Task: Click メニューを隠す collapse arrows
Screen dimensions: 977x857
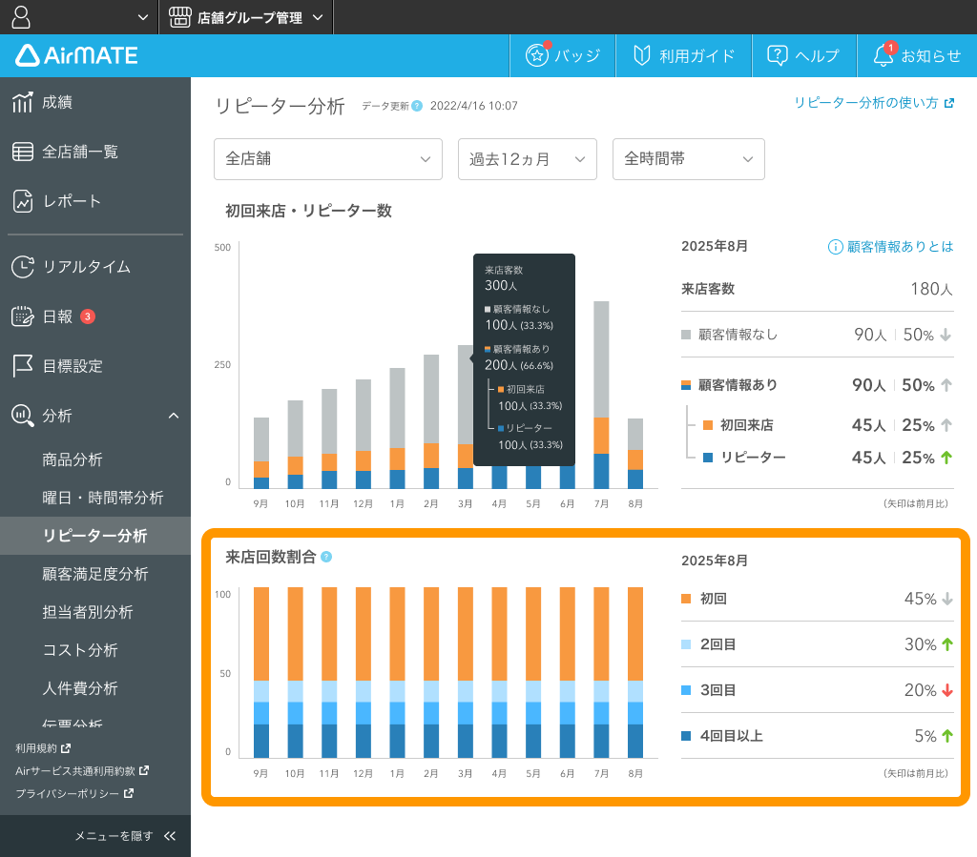Action: click(x=170, y=836)
